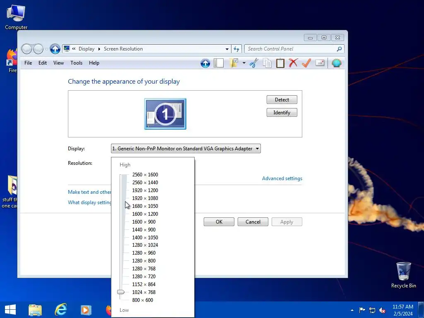
Task: Launch Internet Explorer from the taskbar
Action: [x=60, y=309]
